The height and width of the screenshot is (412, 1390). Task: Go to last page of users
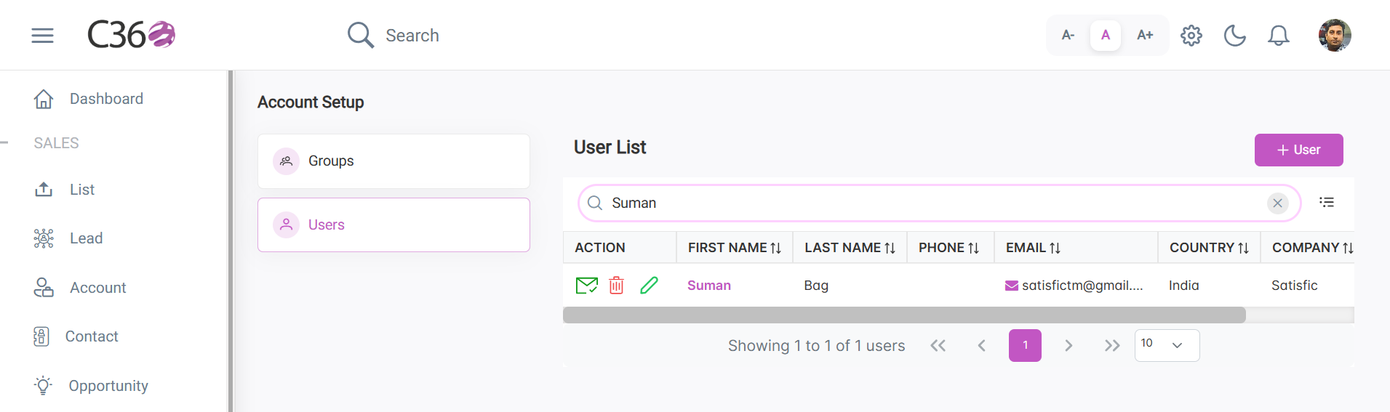pyautogui.click(x=1112, y=346)
